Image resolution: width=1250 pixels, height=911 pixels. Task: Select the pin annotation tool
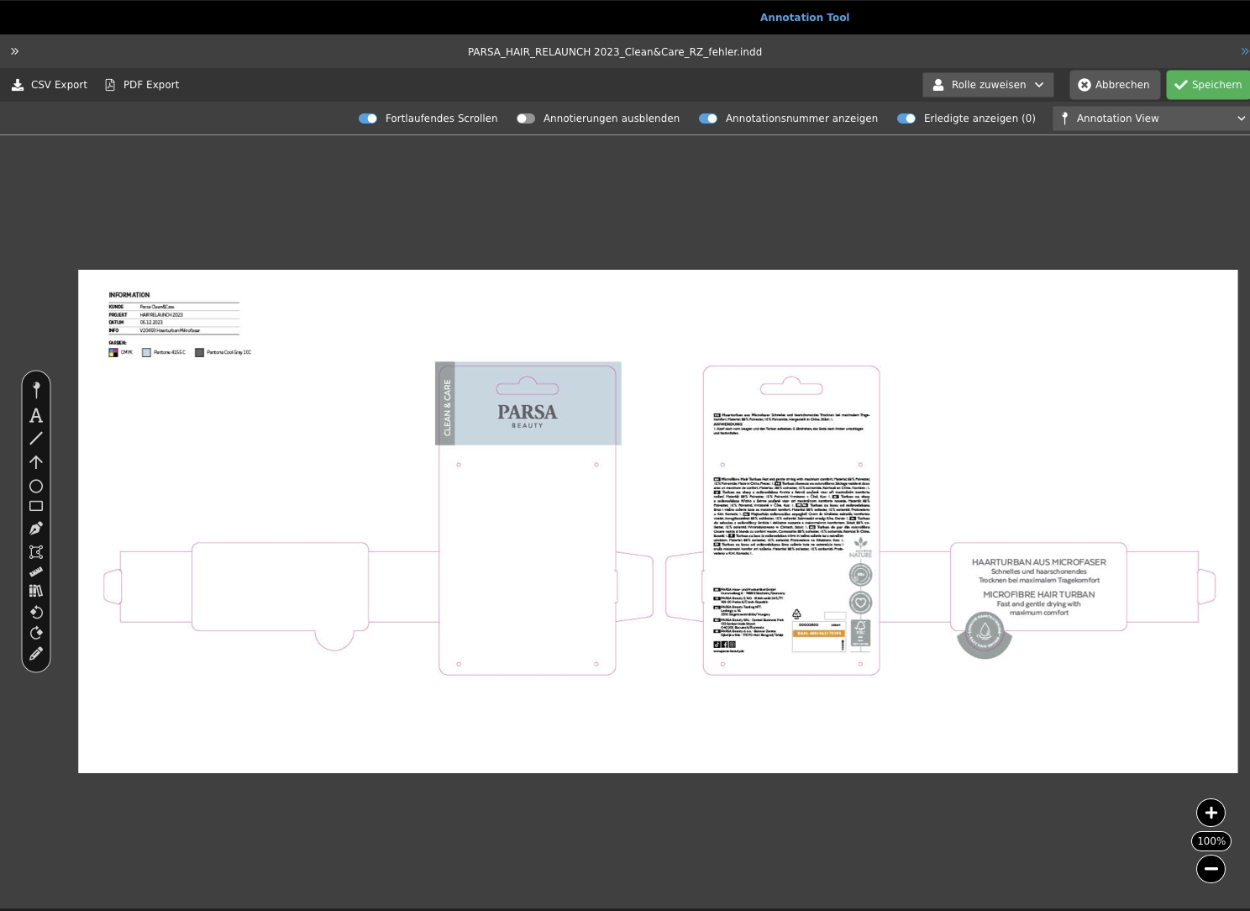(36, 389)
